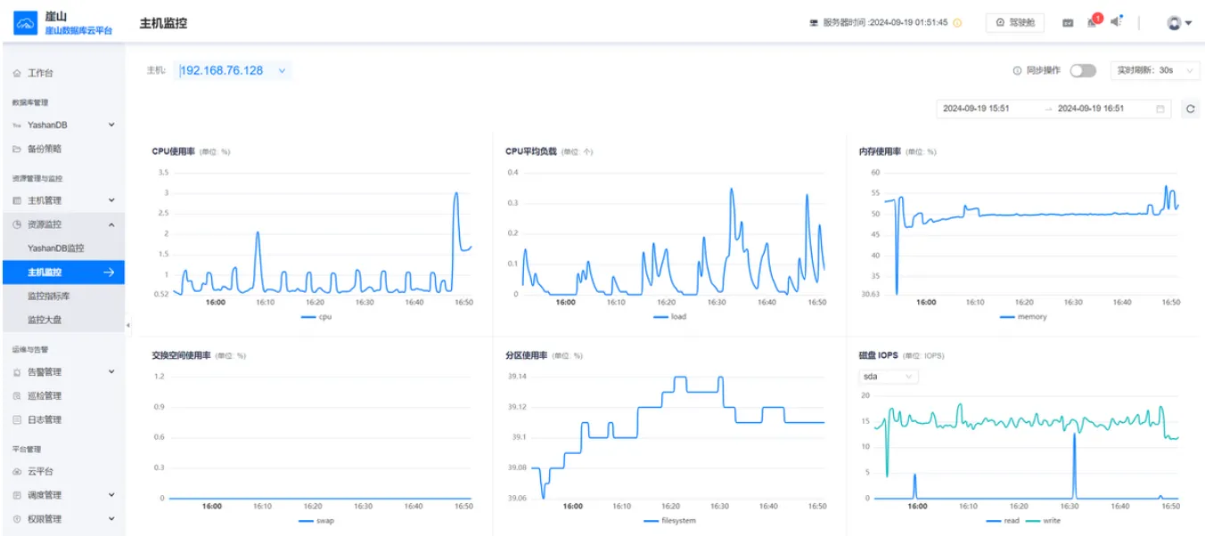Click the announcement speaker icon
This screenshot has width=1205, height=536.
point(1116,21)
